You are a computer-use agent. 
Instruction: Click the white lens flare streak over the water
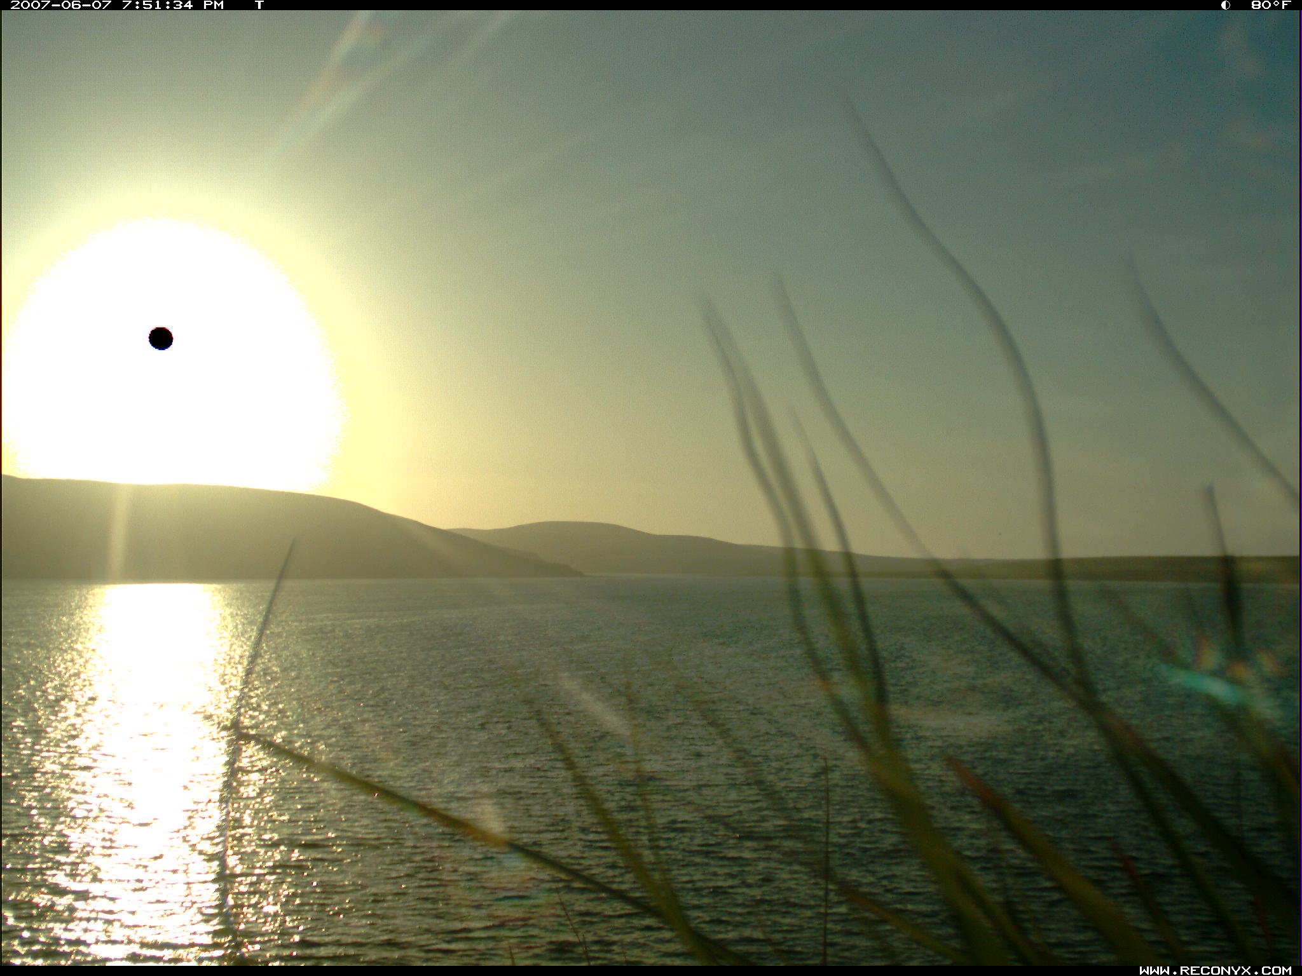coord(594,705)
